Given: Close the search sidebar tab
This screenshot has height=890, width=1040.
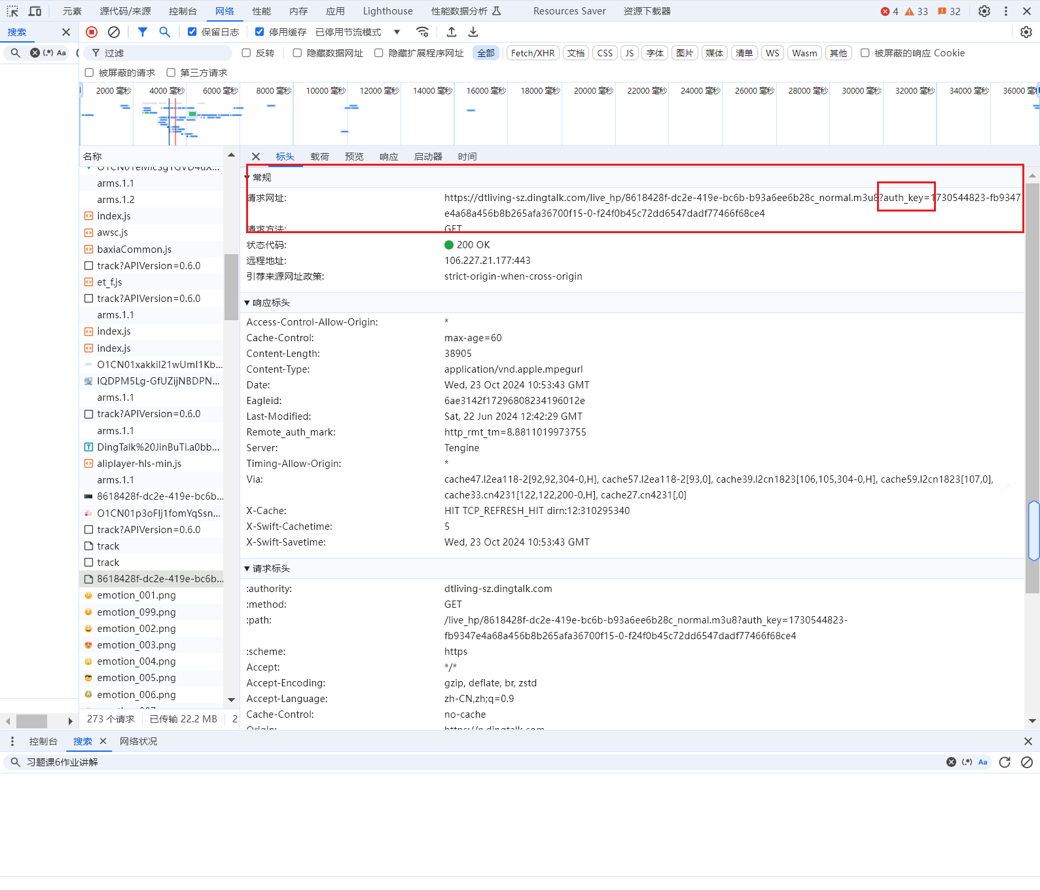Looking at the screenshot, I should [65, 32].
